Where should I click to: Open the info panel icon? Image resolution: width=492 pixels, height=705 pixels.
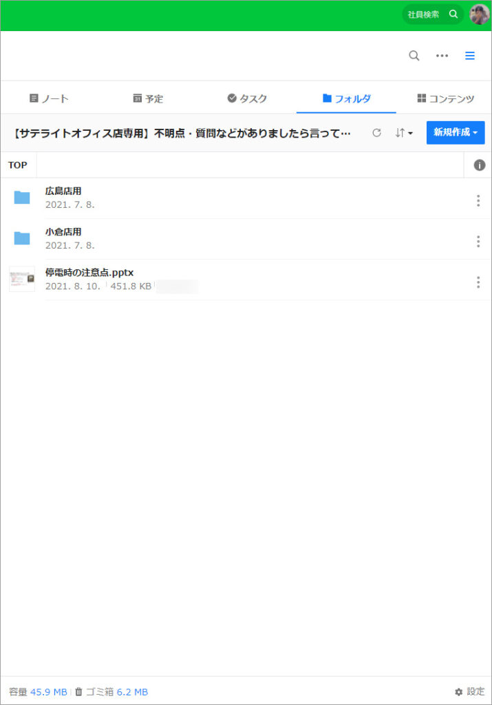[x=480, y=165]
